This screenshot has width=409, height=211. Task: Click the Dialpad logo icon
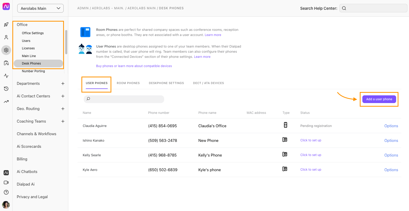tap(6, 6)
